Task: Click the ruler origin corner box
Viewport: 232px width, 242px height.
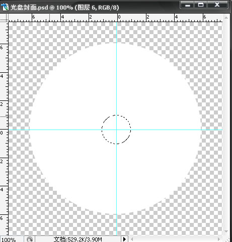Action: tap(4, 18)
